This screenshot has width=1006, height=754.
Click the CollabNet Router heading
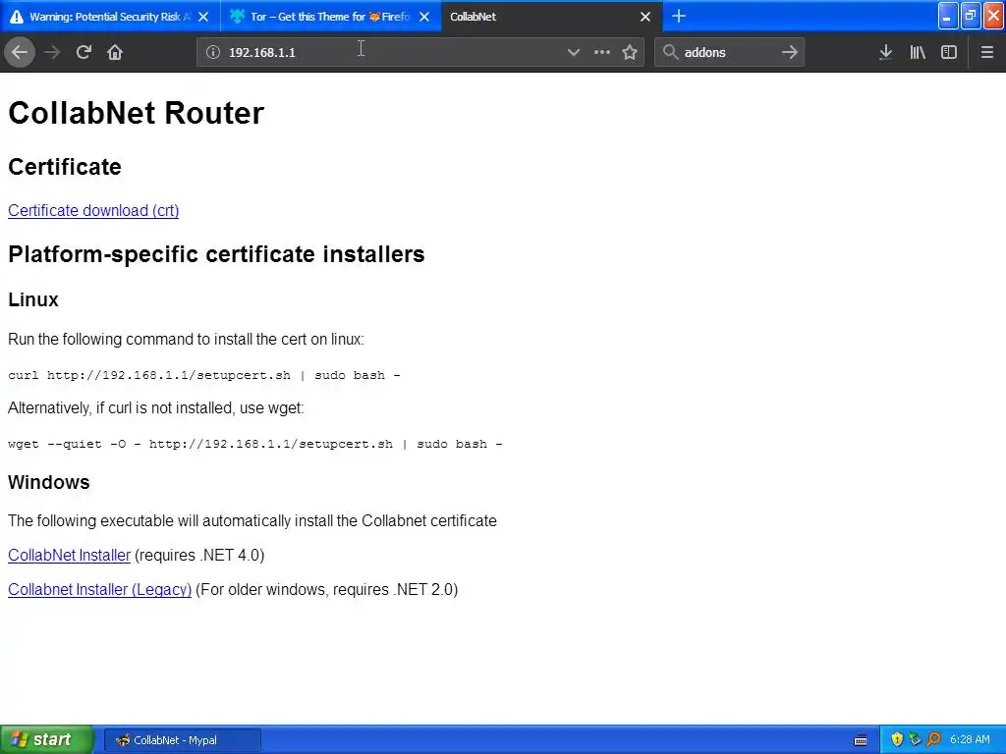point(136,113)
